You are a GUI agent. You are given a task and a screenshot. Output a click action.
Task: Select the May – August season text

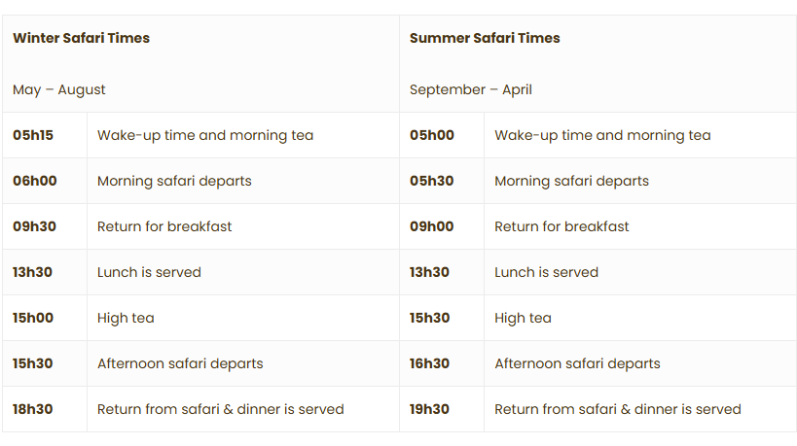tap(59, 89)
